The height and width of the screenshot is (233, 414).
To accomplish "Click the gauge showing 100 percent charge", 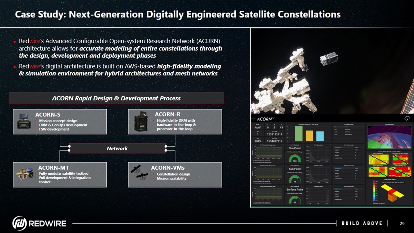I will coord(295,159).
